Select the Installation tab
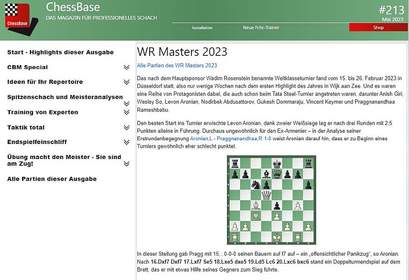409x280 pixels. pyautogui.click(x=202, y=28)
